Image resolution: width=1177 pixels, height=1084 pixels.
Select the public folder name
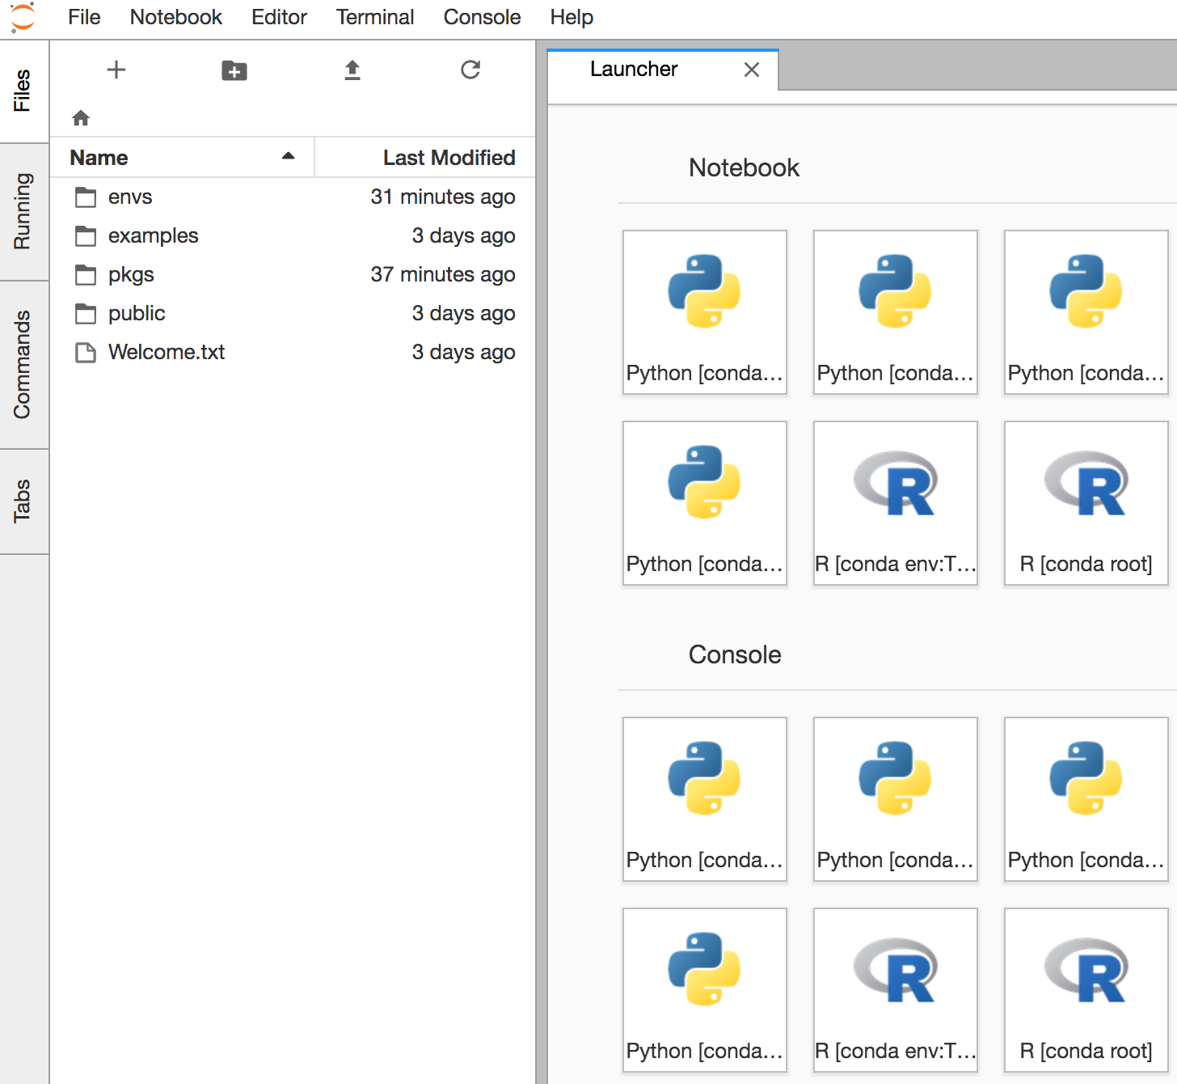tap(137, 313)
